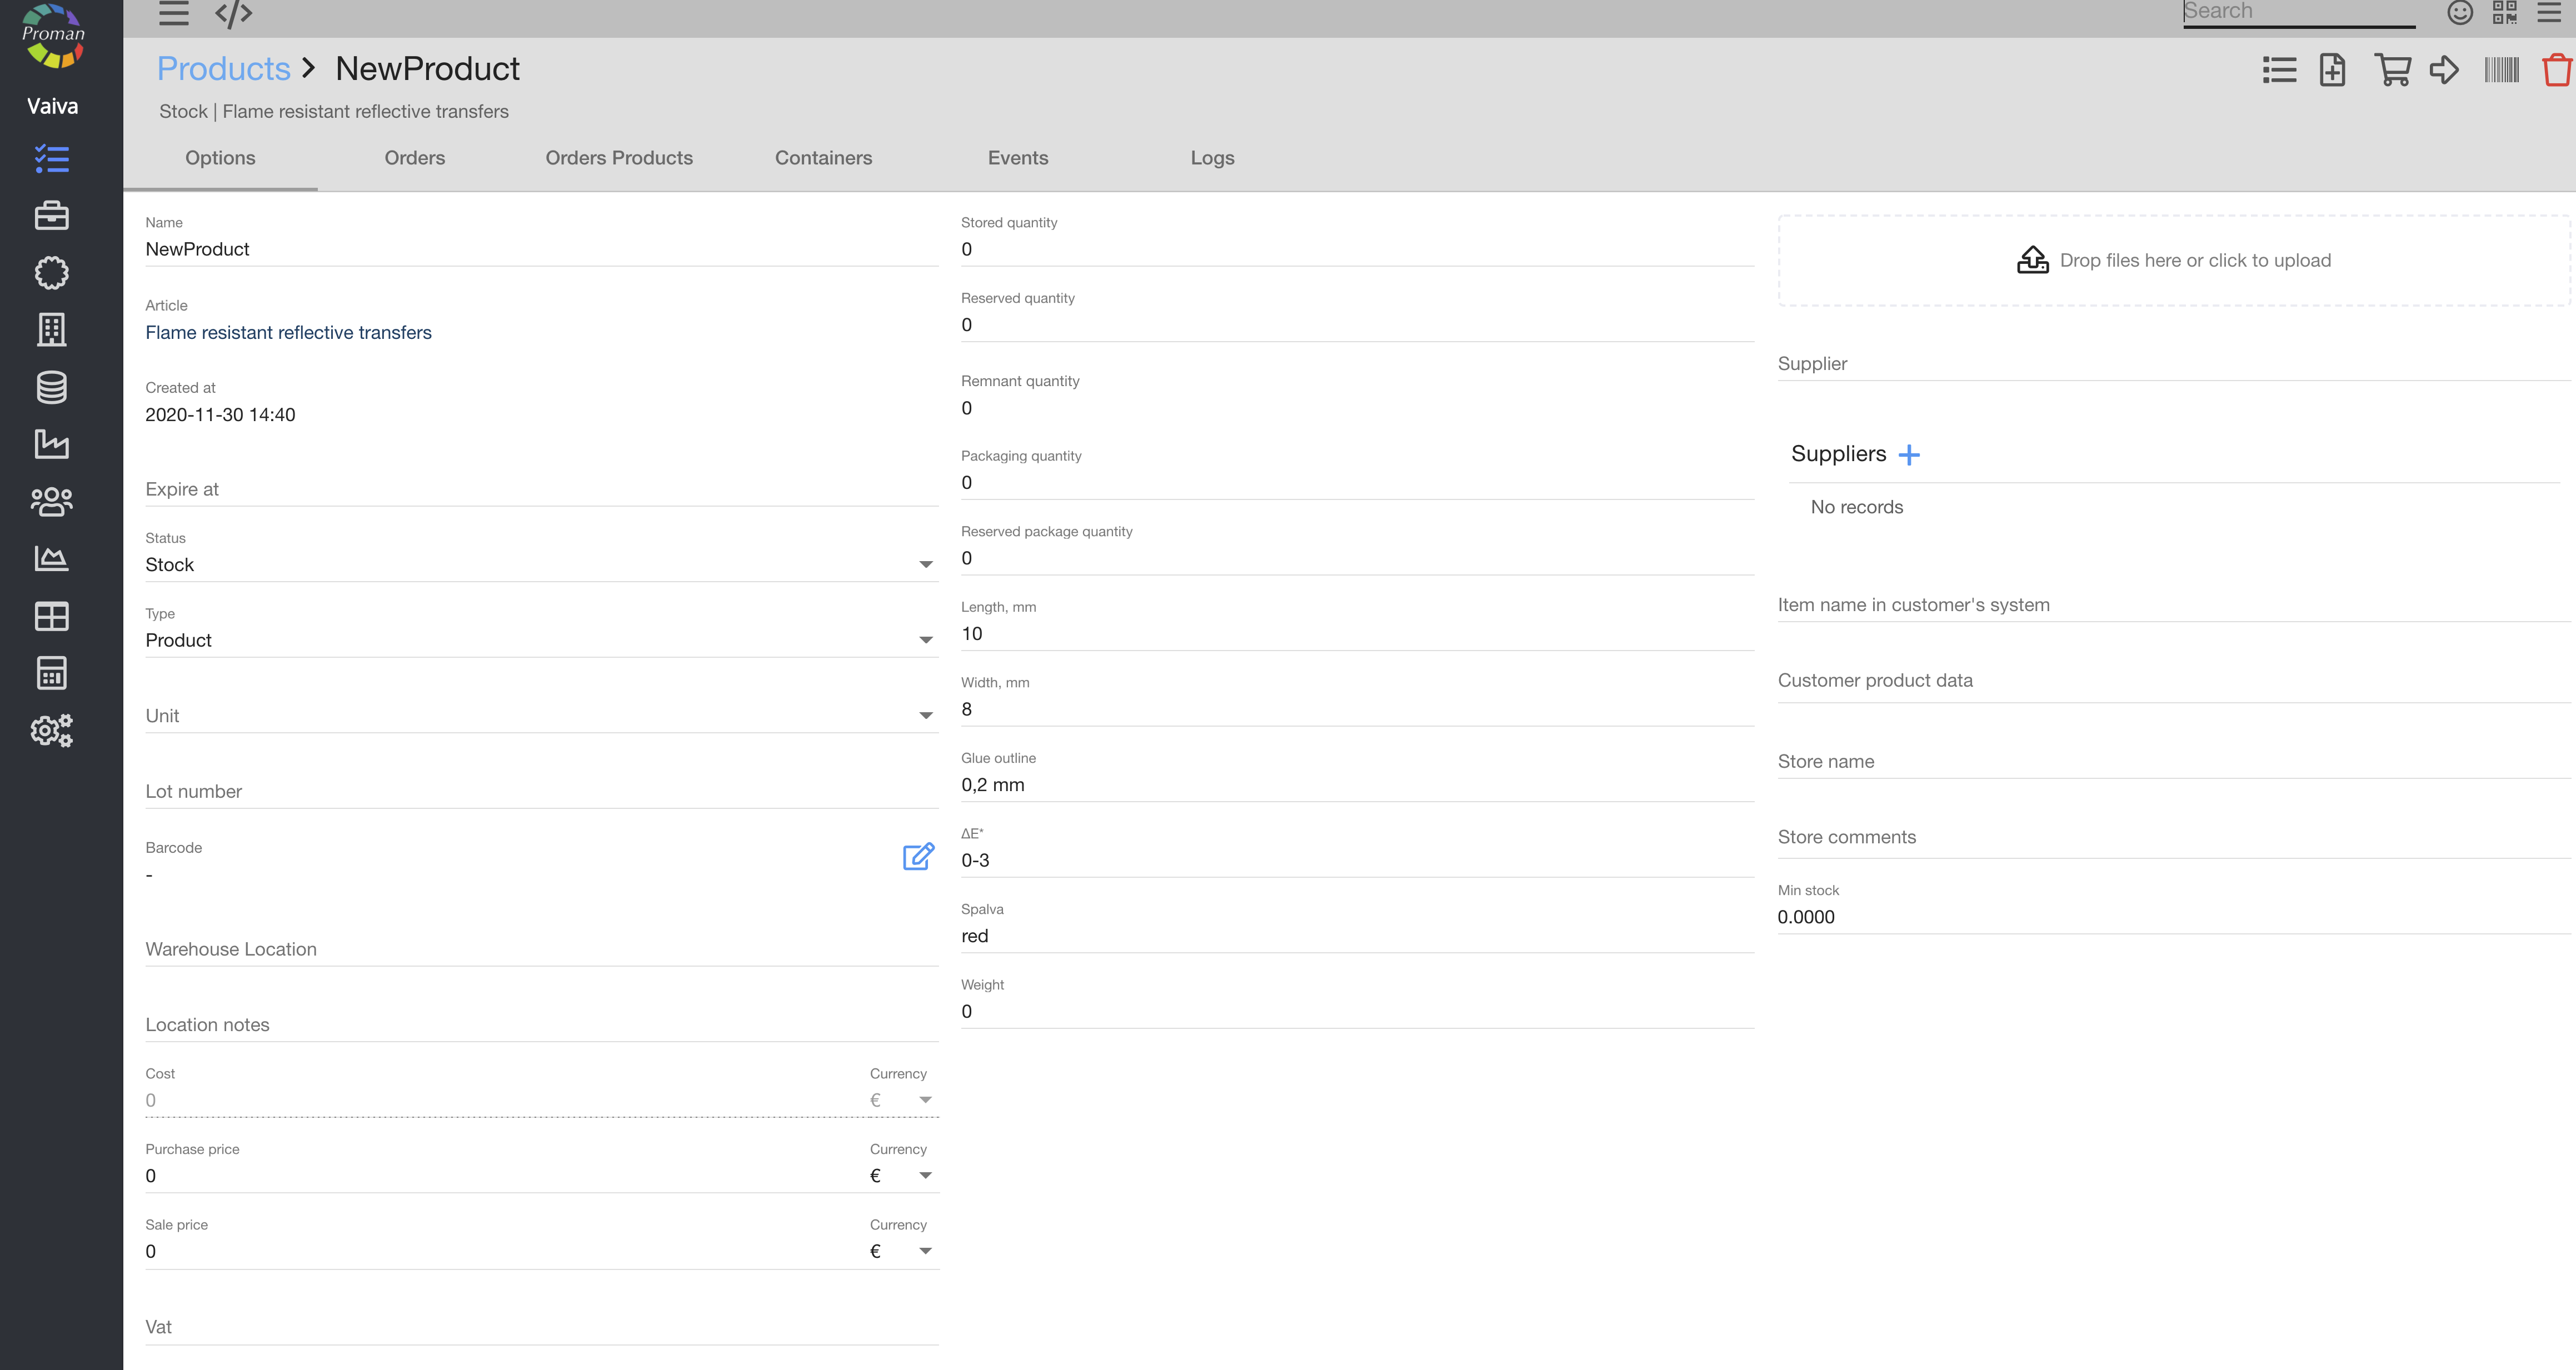2576x1370 pixels.
Task: Click the Lot number input field
Action: pyautogui.click(x=540, y=792)
